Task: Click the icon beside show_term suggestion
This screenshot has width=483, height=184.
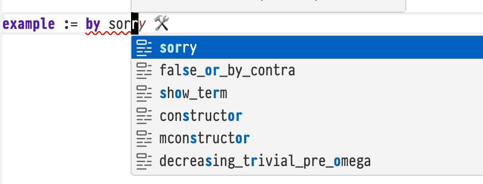Action: point(144,93)
